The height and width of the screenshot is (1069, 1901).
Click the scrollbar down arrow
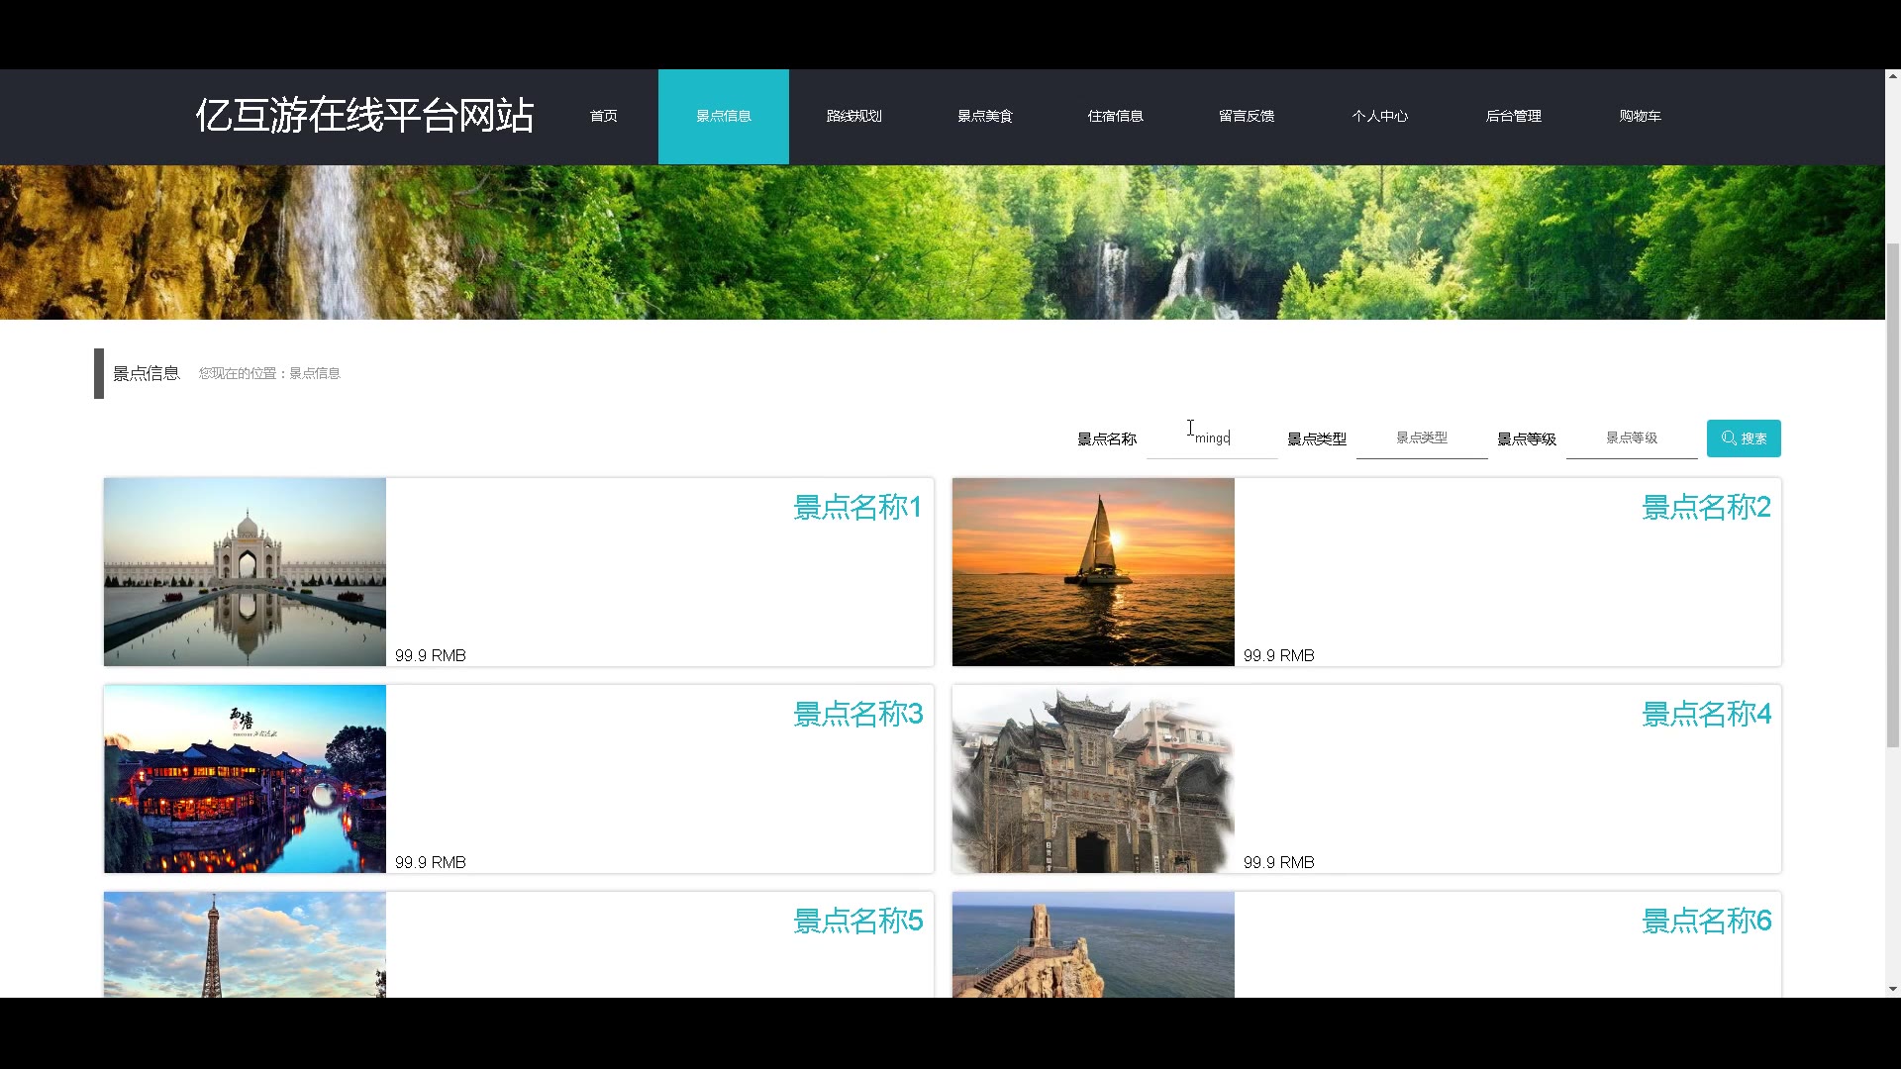(x=1892, y=988)
